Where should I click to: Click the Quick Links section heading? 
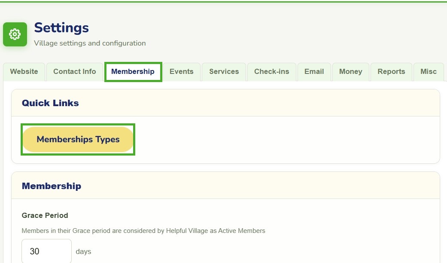click(50, 103)
